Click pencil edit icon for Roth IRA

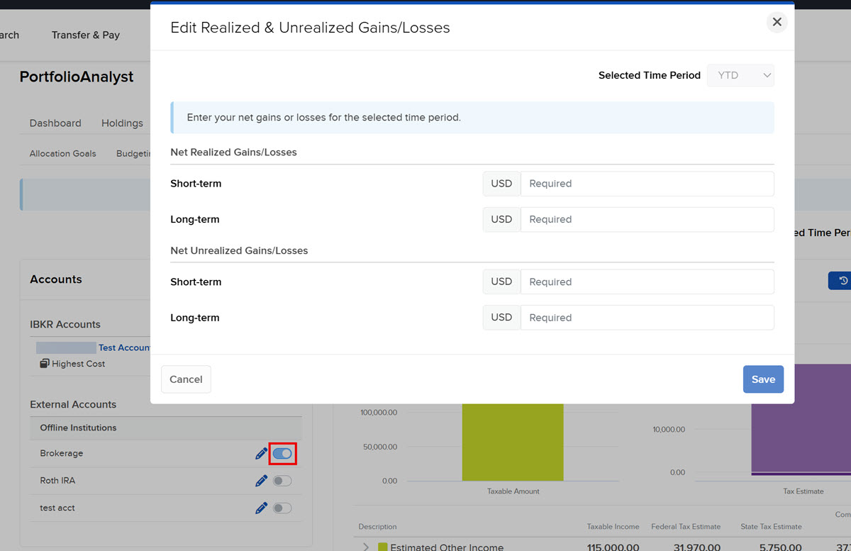click(261, 481)
